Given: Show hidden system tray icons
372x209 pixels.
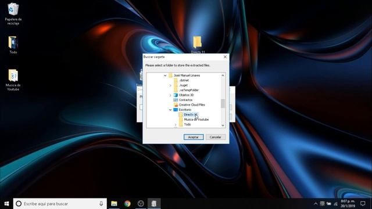Looking at the screenshot, I should (316, 204).
